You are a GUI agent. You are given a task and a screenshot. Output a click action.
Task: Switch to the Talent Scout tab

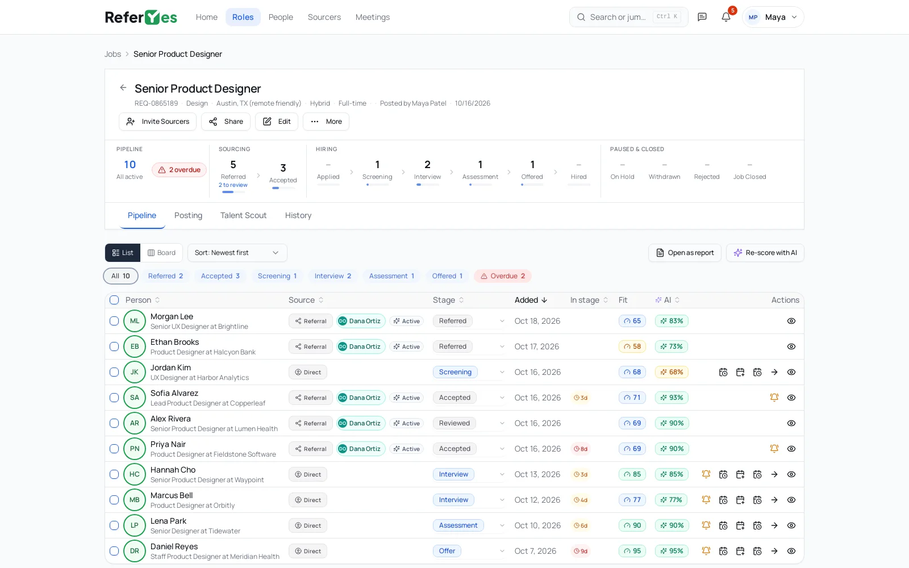(x=243, y=215)
